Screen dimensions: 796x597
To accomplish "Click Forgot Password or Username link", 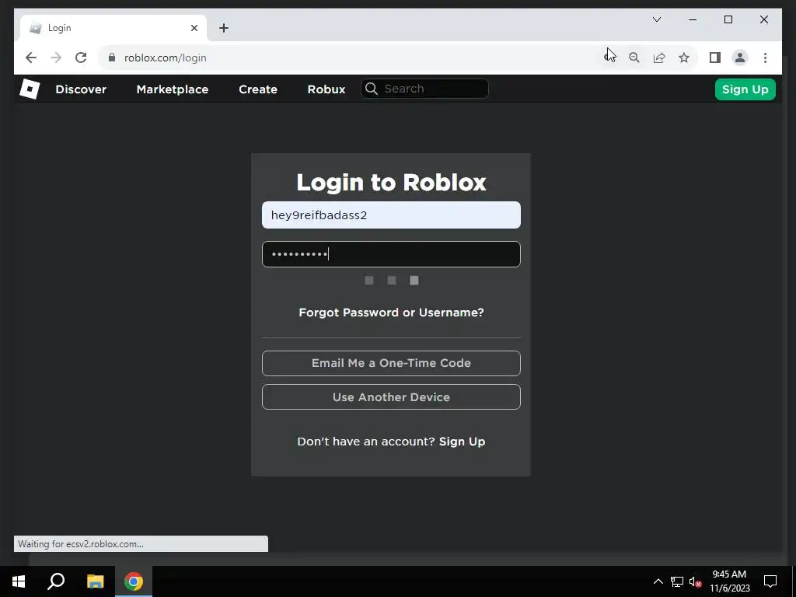I will (391, 312).
